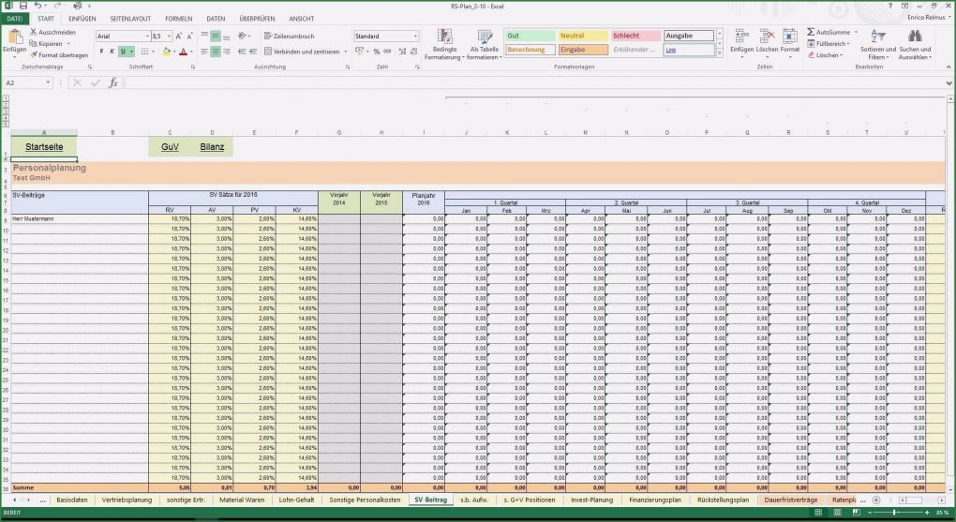Image resolution: width=956 pixels, height=522 pixels.
Task: Apply the Gut cell style
Action: coord(530,36)
